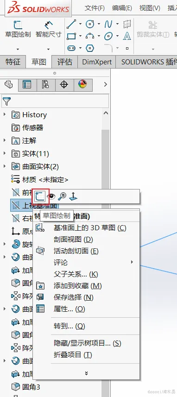This screenshot has width=177, height=397.
Task: Select the 传感器 tree item
Action: click(x=27, y=127)
